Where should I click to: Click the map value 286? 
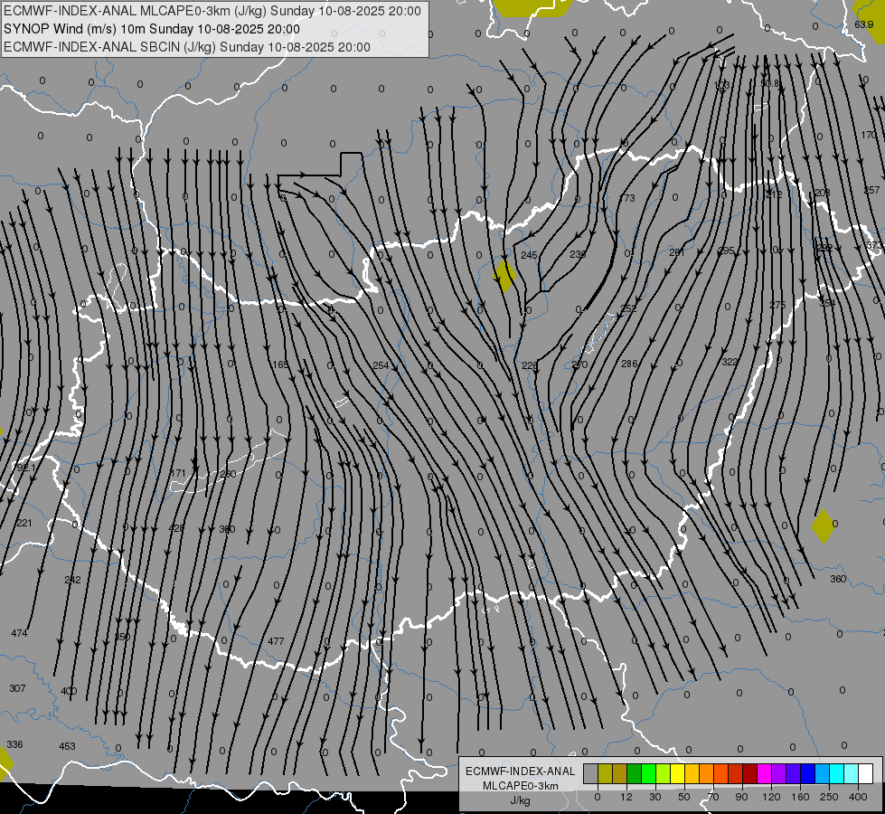[x=629, y=364]
